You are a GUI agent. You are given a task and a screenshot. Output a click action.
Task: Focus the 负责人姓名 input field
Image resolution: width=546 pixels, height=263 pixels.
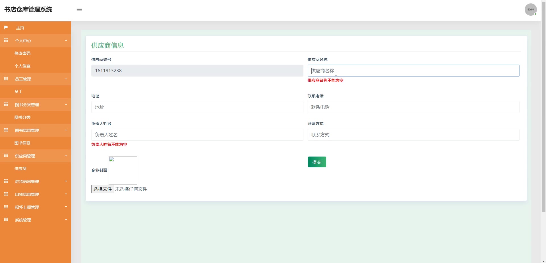[x=197, y=135]
